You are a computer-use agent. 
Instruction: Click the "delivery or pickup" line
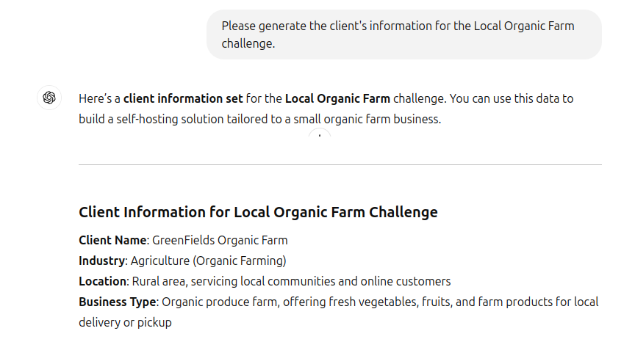point(125,322)
